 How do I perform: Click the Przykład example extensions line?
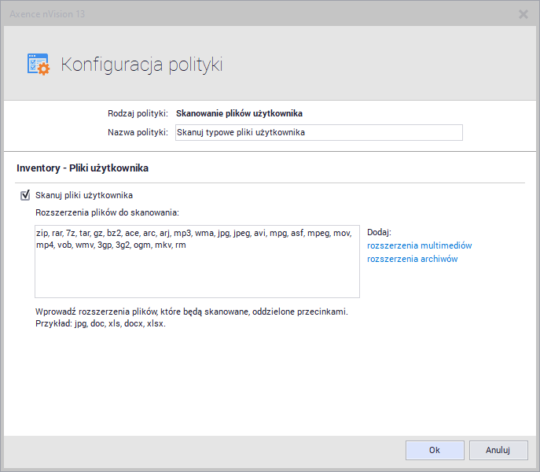tap(101, 324)
